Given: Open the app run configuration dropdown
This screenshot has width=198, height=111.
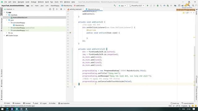Looking at the screenshot, I should pyautogui.click(x=122, y=6).
